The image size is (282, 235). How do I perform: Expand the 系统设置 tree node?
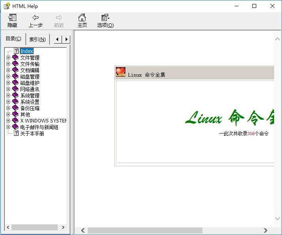click(x=8, y=102)
